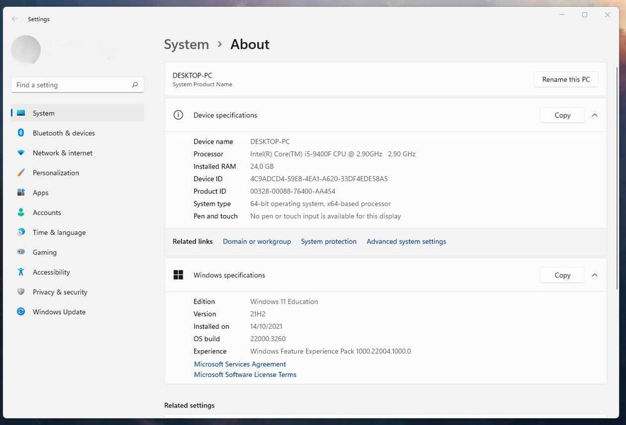Click the Bluetooth & devices icon
The height and width of the screenshot is (425, 626).
point(21,133)
